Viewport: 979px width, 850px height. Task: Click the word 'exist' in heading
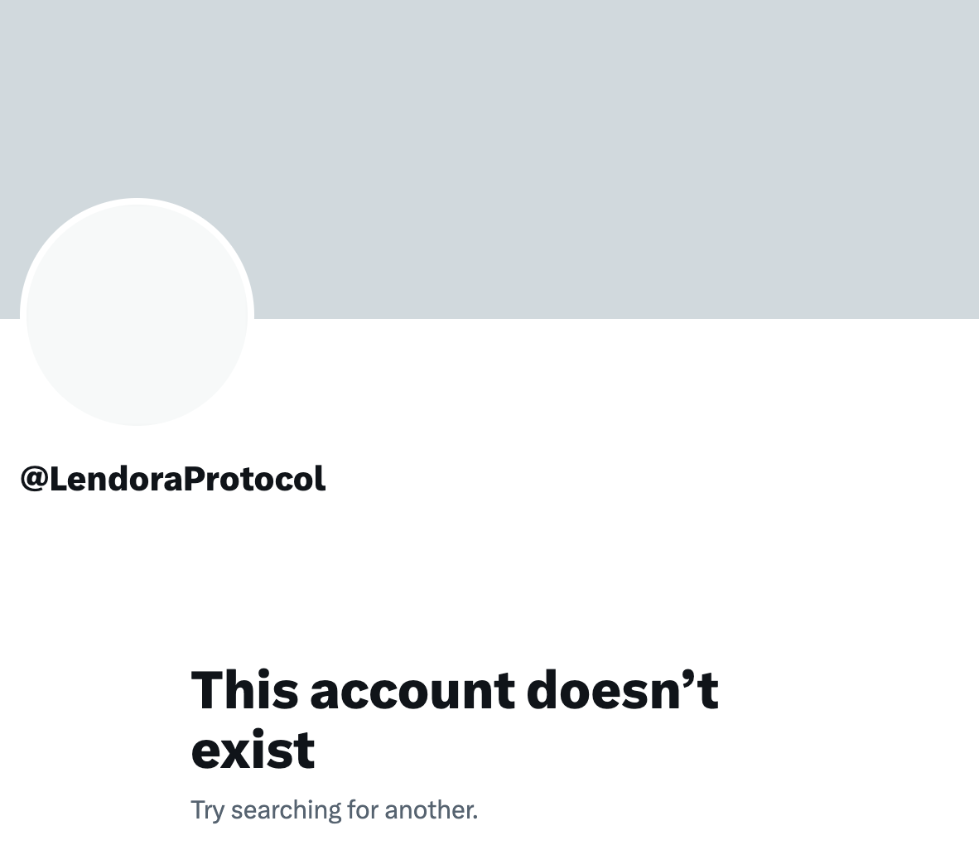click(x=253, y=750)
